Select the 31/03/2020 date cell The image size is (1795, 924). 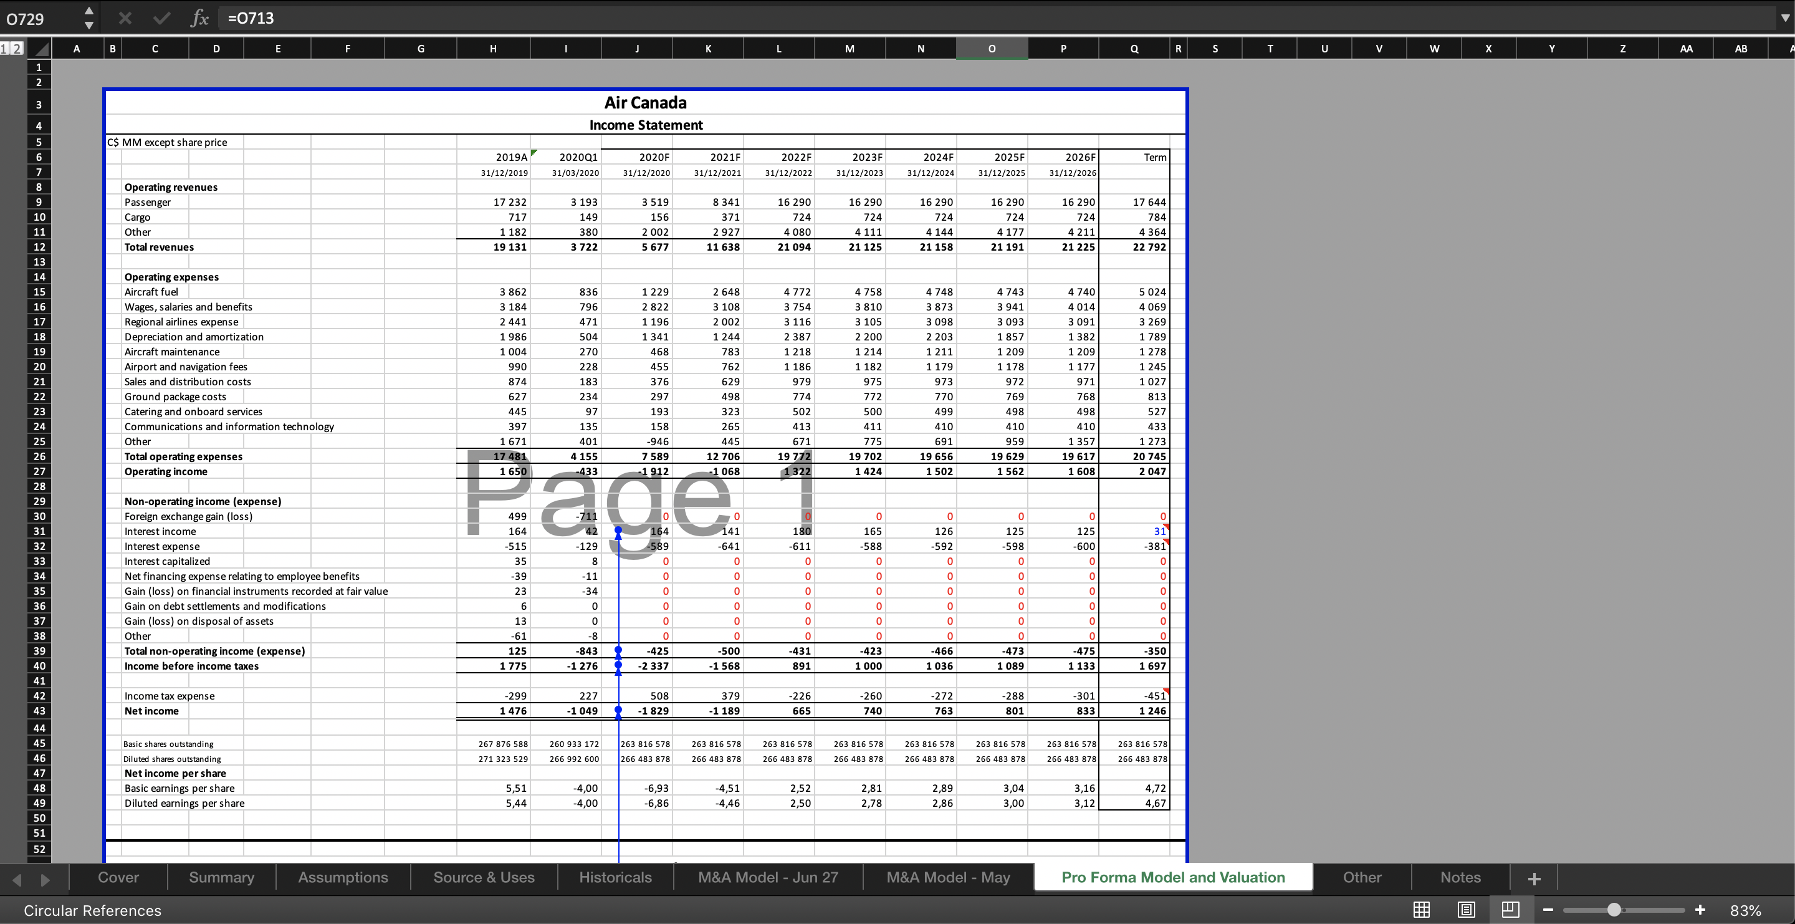point(565,172)
